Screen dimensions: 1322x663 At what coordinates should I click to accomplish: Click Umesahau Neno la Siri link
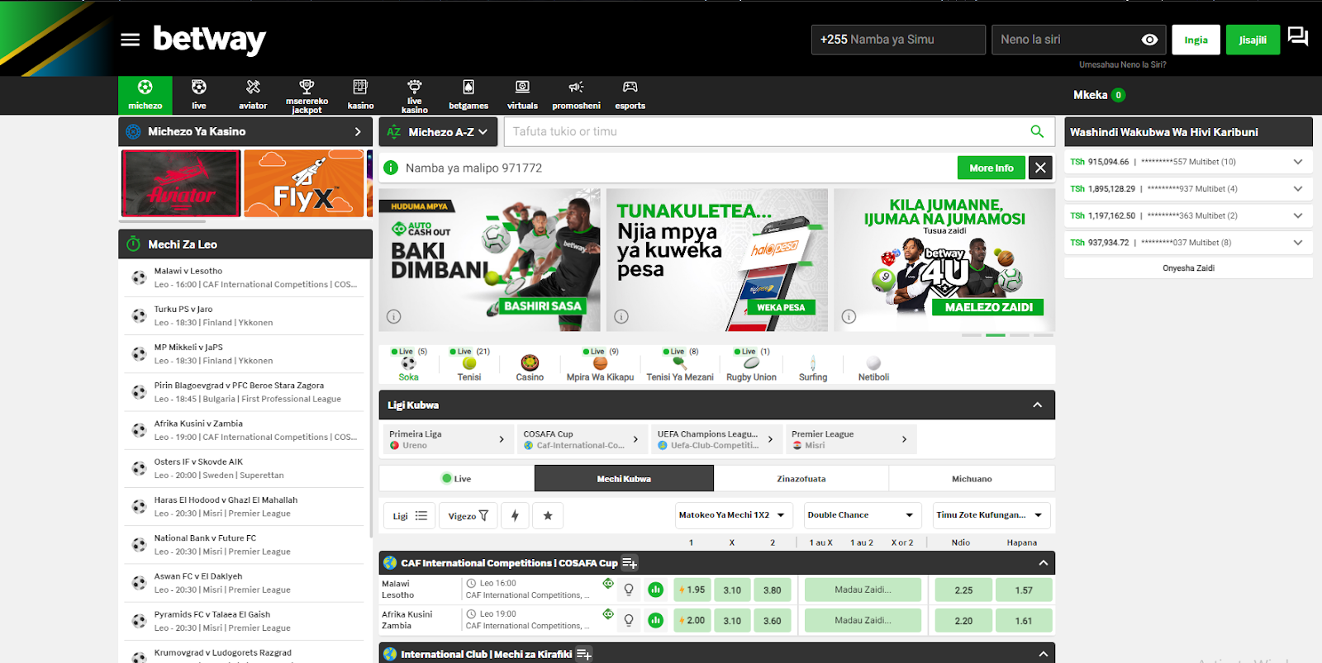[1122, 64]
